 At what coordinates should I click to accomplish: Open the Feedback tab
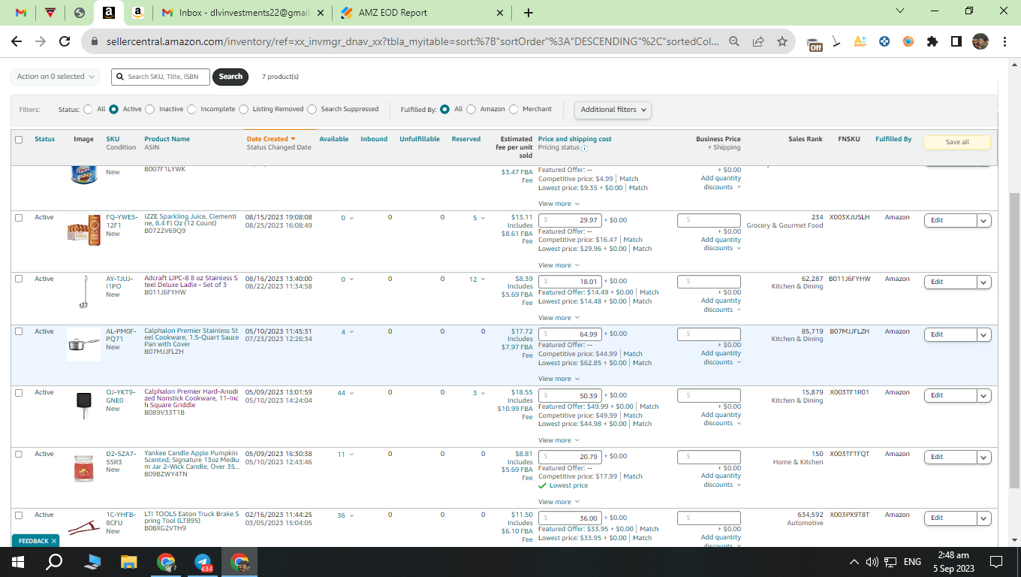click(34, 541)
